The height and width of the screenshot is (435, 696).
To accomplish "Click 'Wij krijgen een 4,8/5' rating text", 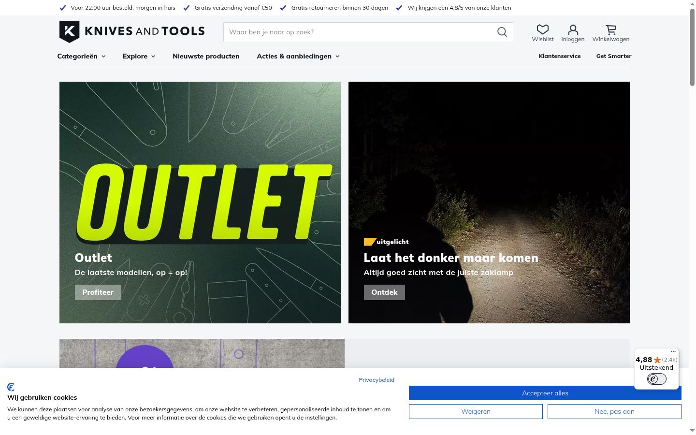I will pos(459,8).
